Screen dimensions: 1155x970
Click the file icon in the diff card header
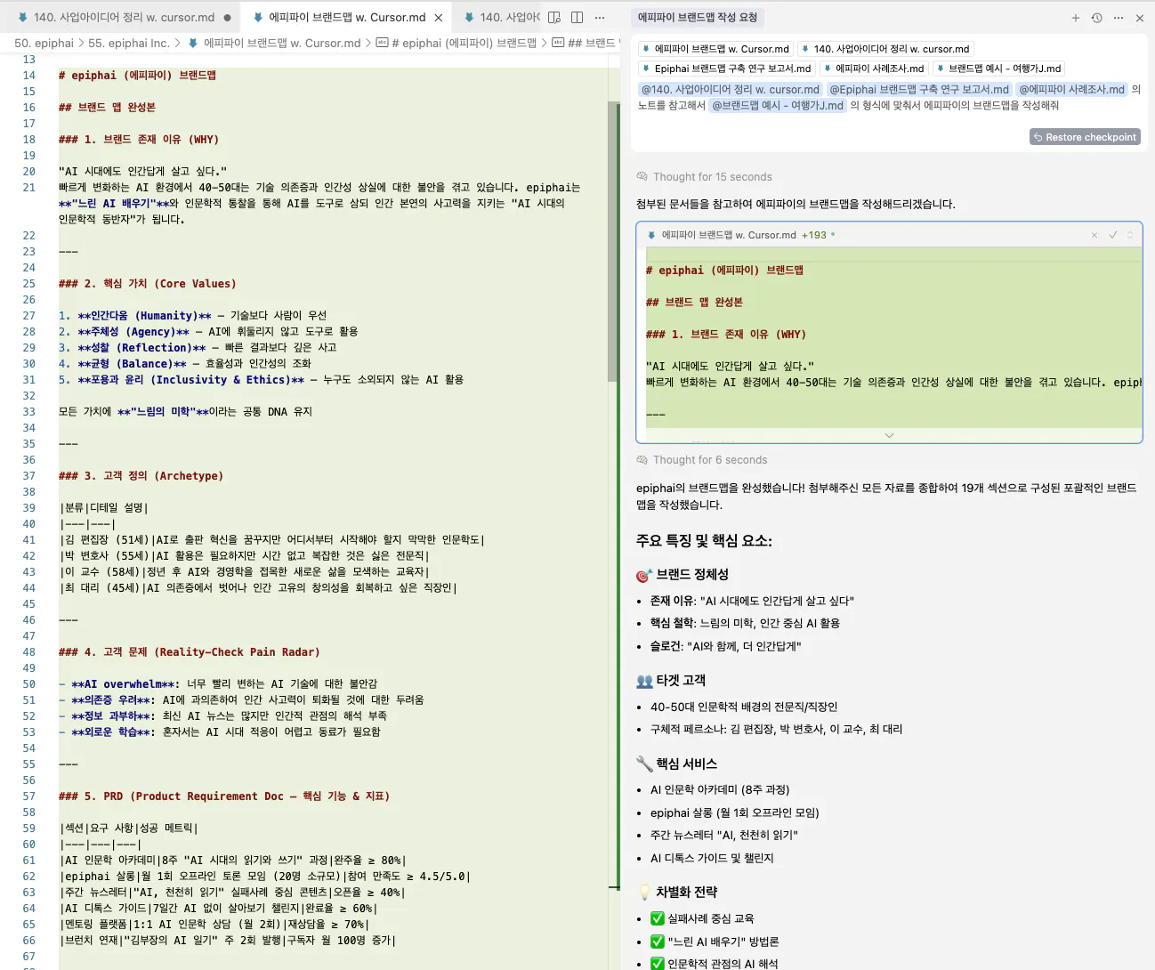point(651,235)
